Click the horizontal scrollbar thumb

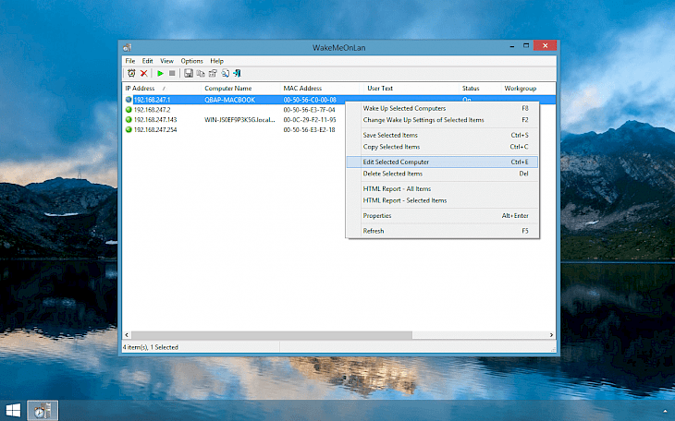pos(272,335)
